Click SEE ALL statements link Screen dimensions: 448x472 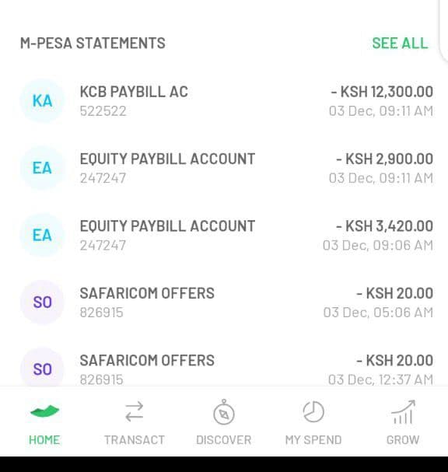400,43
